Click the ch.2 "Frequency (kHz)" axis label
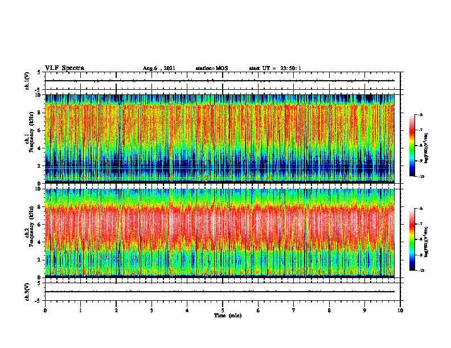 point(31,226)
